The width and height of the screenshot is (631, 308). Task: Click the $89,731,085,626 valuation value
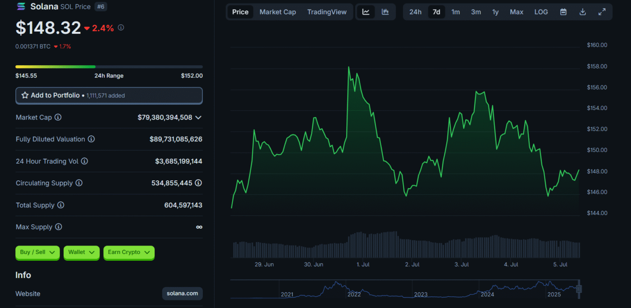pyautogui.click(x=176, y=139)
